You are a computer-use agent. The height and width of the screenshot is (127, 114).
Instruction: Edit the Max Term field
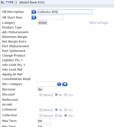coord(44,121)
